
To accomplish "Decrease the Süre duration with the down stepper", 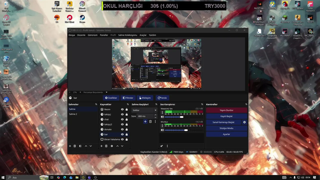I will point(155,117).
